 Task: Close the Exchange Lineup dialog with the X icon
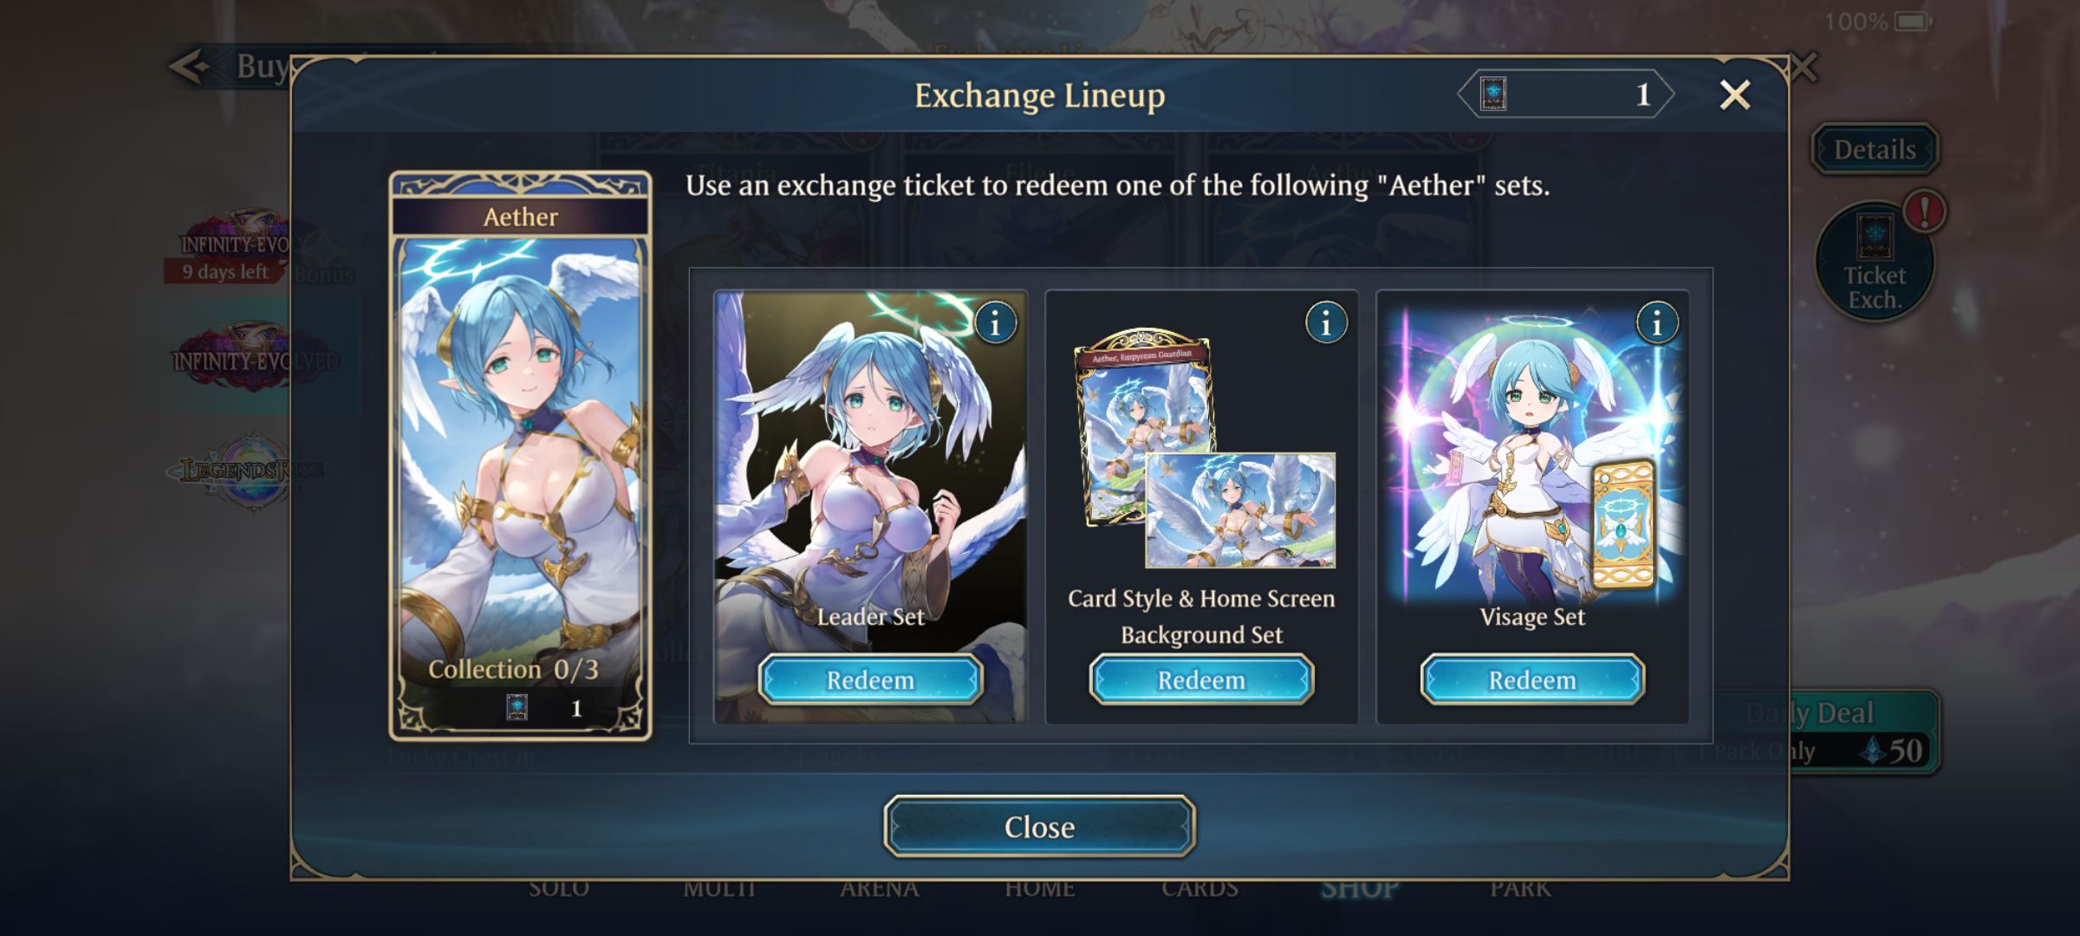[1735, 94]
